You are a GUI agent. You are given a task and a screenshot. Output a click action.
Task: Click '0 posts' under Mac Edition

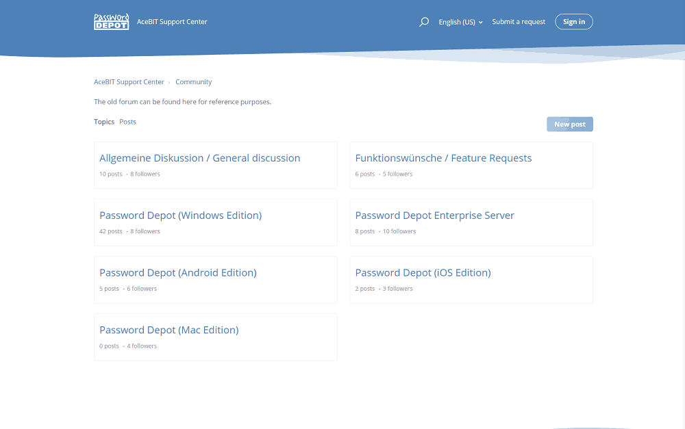pyautogui.click(x=109, y=346)
